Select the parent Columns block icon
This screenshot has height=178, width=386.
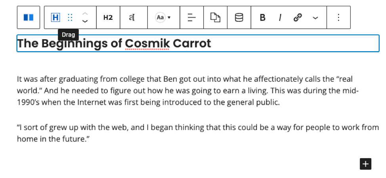(28, 17)
